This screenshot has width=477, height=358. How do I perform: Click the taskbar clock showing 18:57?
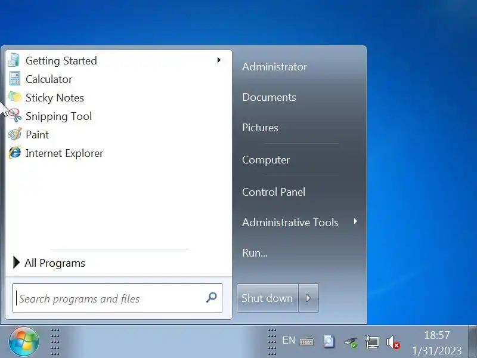[437, 335]
